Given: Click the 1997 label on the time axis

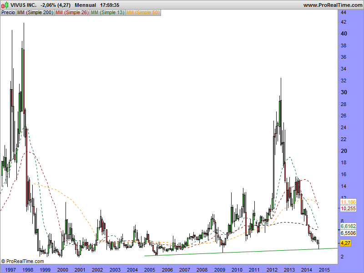Looking at the screenshot, I should [x=10, y=270].
